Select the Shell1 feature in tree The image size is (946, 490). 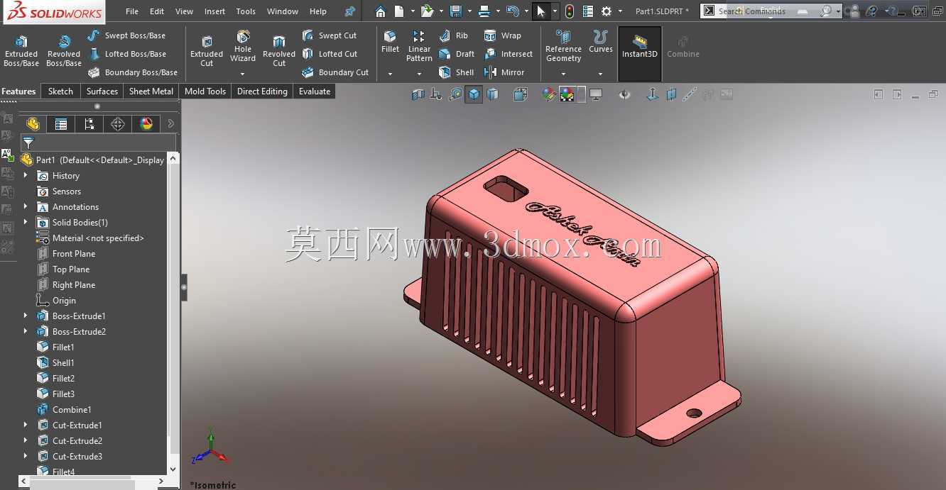click(56, 363)
